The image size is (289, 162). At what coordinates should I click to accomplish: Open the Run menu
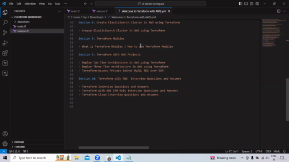[x=57, y=4]
